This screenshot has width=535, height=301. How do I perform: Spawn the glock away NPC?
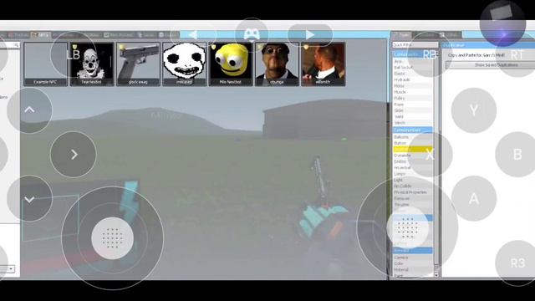click(138, 64)
